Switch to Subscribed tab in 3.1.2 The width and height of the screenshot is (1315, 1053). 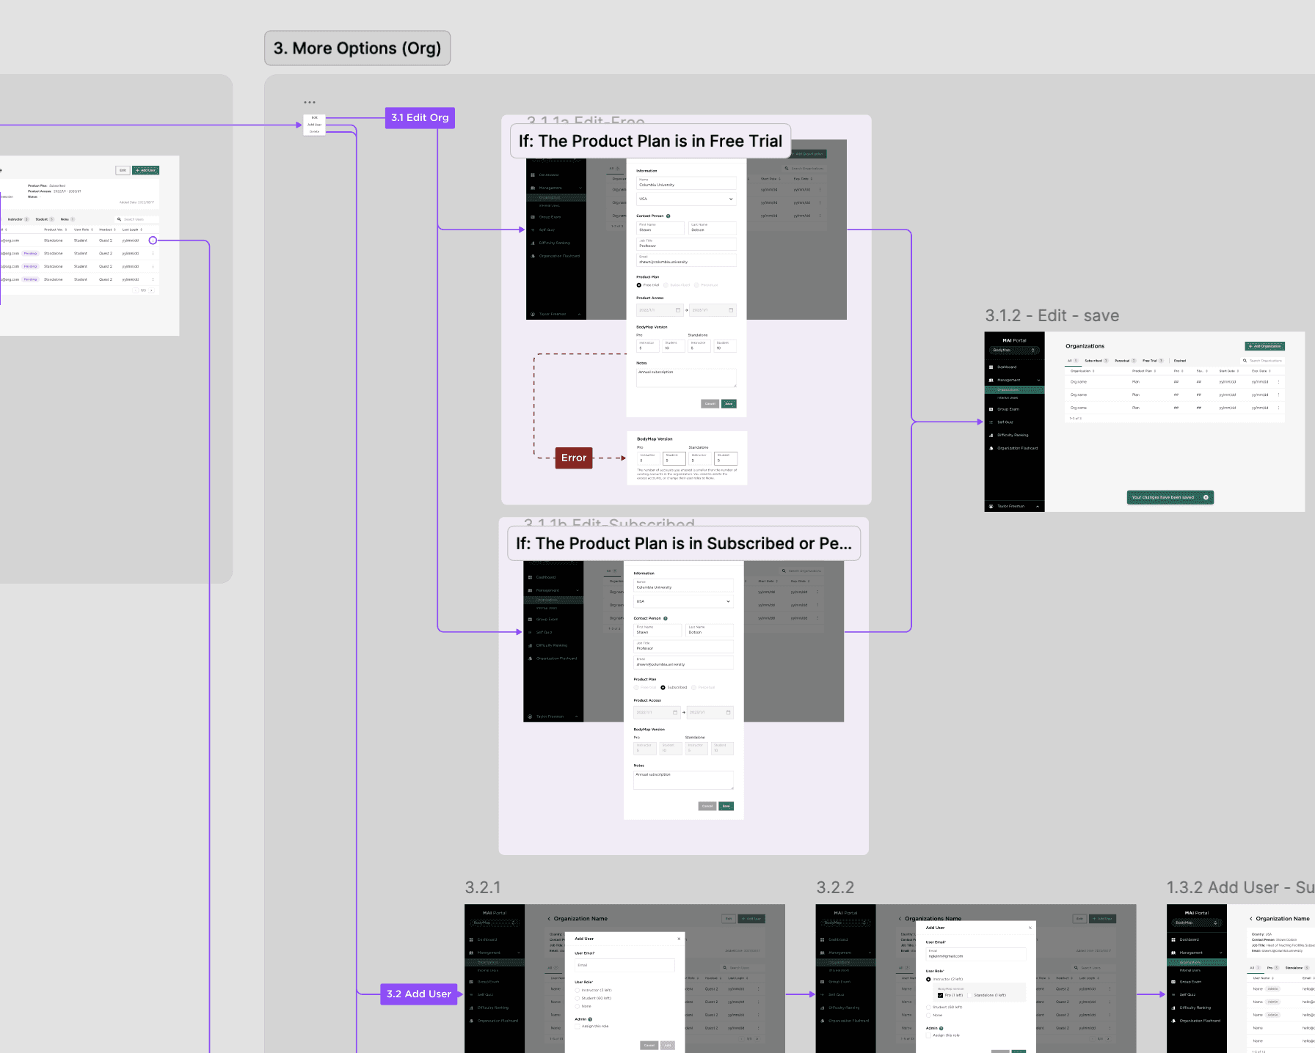coord(1096,361)
